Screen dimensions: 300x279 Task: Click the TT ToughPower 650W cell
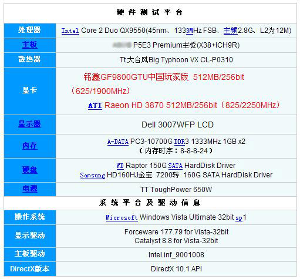176,189
